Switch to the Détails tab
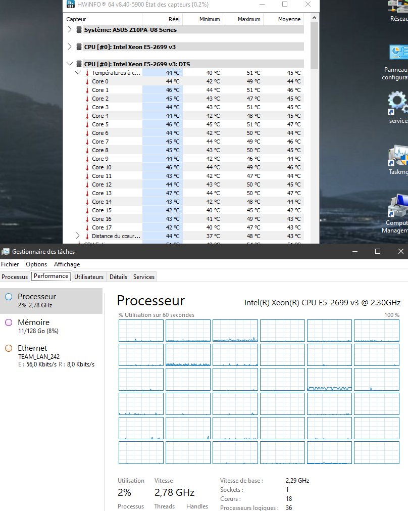408x511 pixels. point(118,276)
